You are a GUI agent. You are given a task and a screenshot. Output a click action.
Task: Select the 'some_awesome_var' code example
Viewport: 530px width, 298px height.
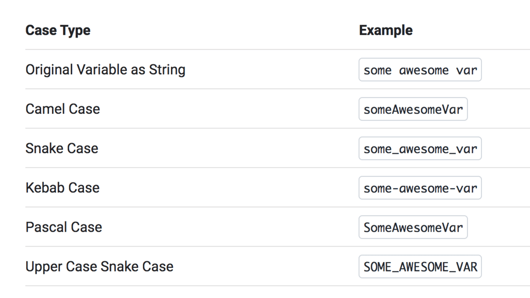(x=420, y=149)
